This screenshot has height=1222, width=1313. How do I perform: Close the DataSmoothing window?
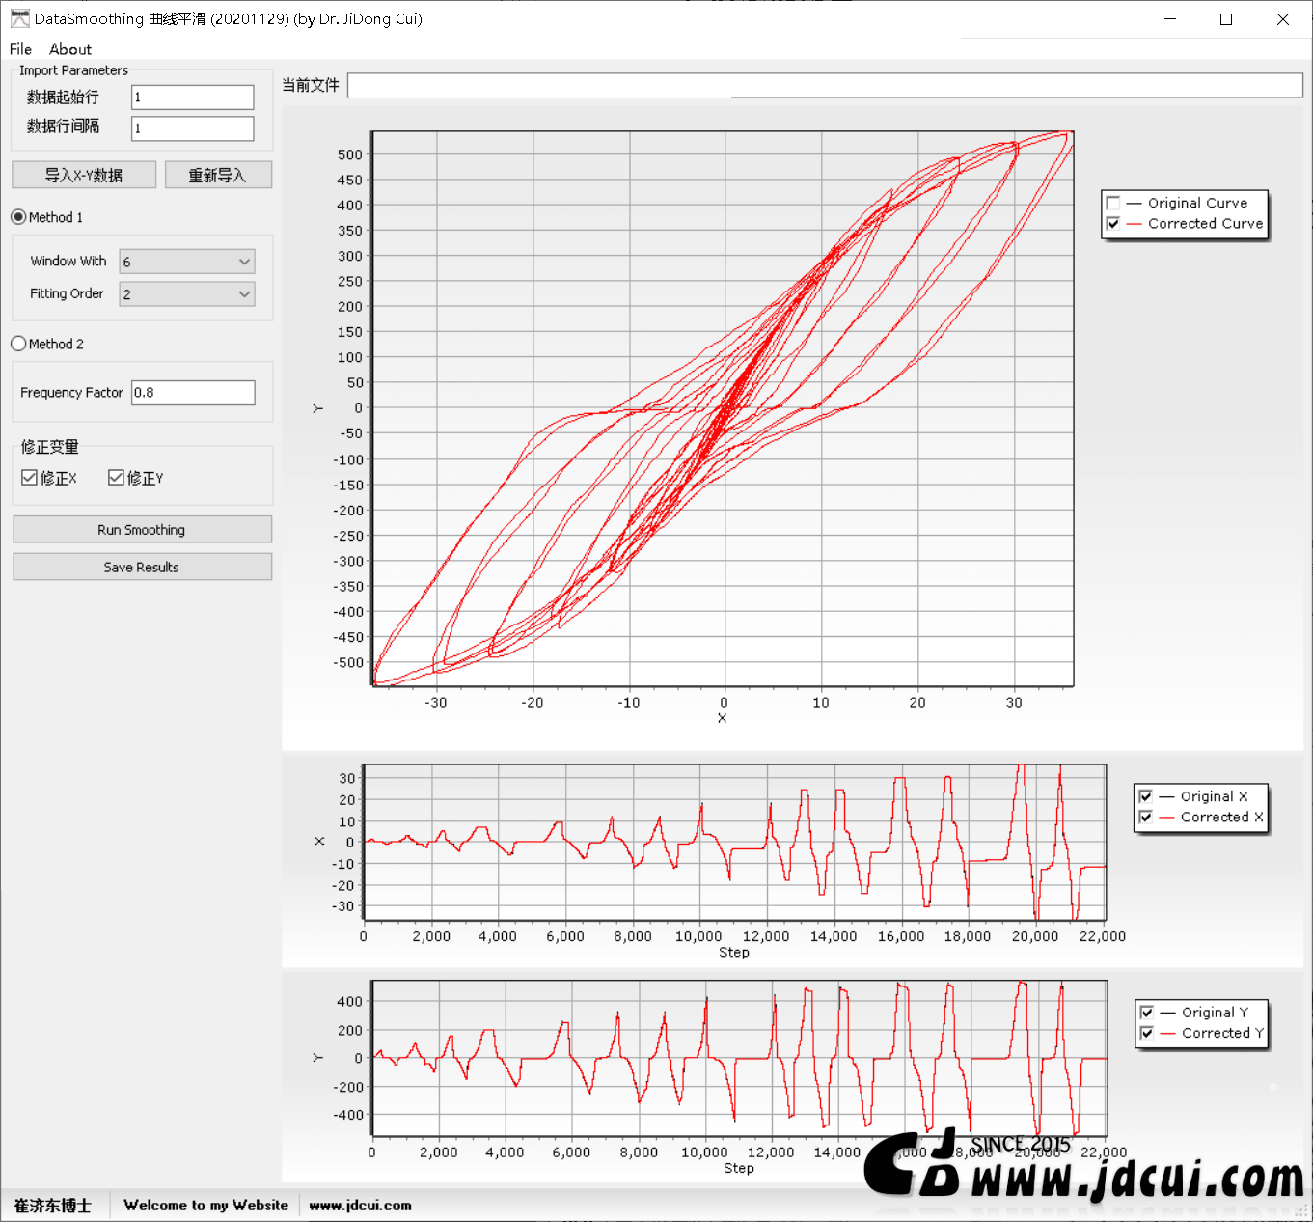coord(1283,18)
